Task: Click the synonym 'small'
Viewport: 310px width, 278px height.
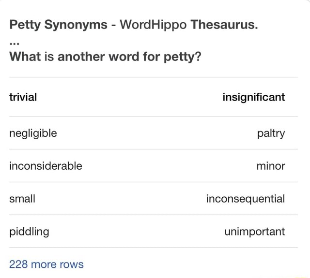Action: click(x=22, y=198)
